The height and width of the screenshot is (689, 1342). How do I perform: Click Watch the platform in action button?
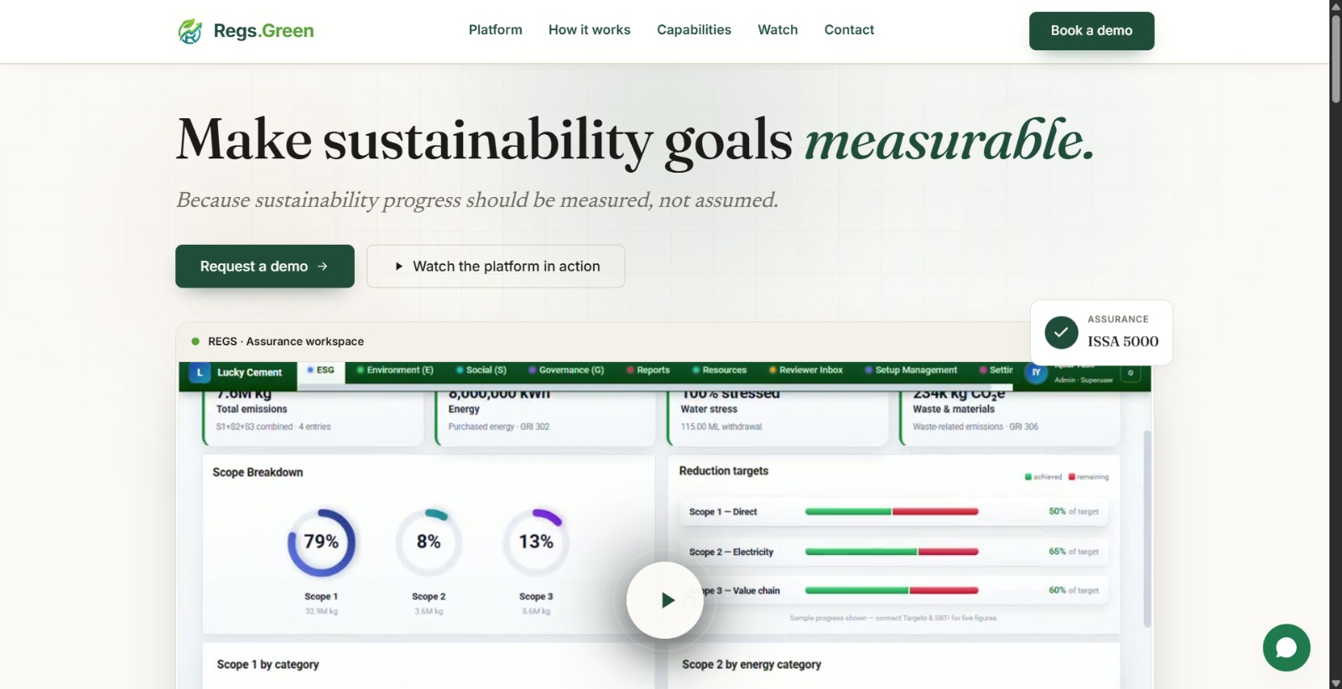tap(496, 267)
